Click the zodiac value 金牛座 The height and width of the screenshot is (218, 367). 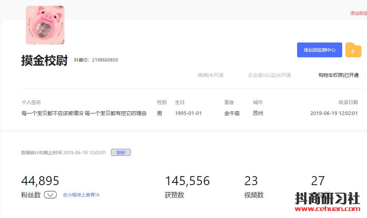pyautogui.click(x=232, y=113)
